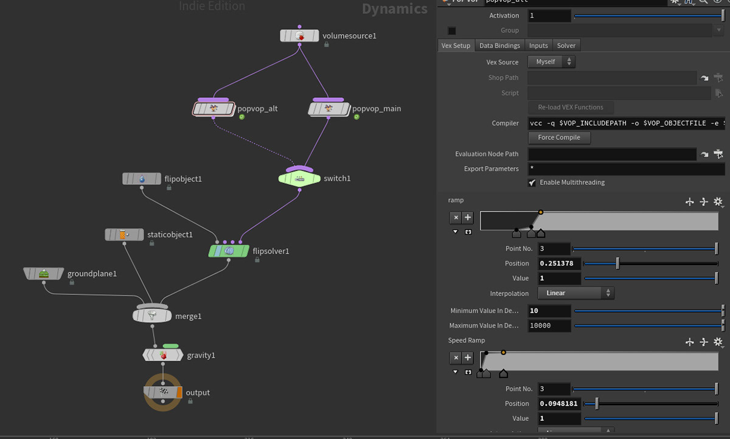Viewport: 730px width, 439px height.
Task: Toggle the Enable Multithreading checkbox
Action: (532, 182)
